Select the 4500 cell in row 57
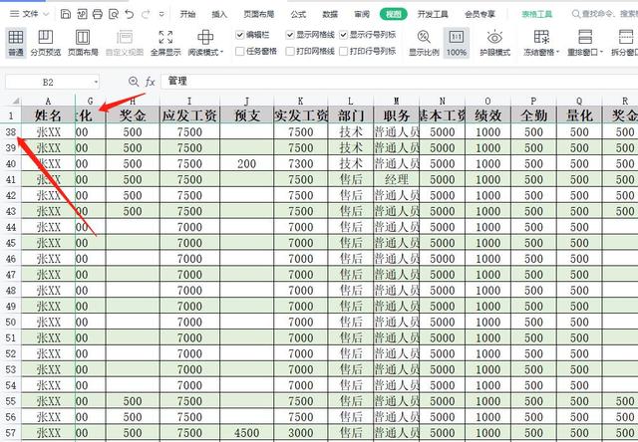 coord(247,433)
